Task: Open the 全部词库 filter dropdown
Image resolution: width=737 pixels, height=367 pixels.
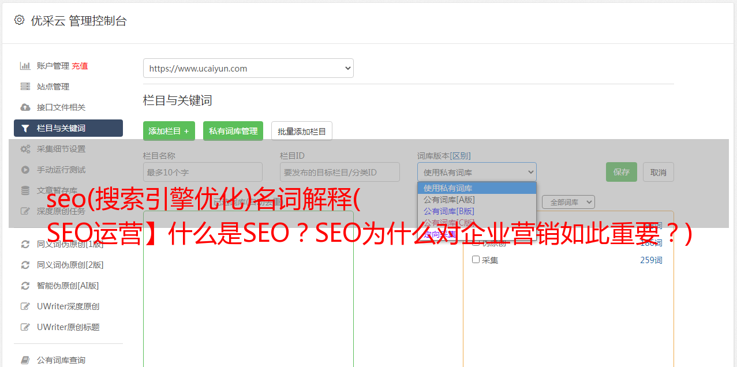Action: (x=568, y=202)
